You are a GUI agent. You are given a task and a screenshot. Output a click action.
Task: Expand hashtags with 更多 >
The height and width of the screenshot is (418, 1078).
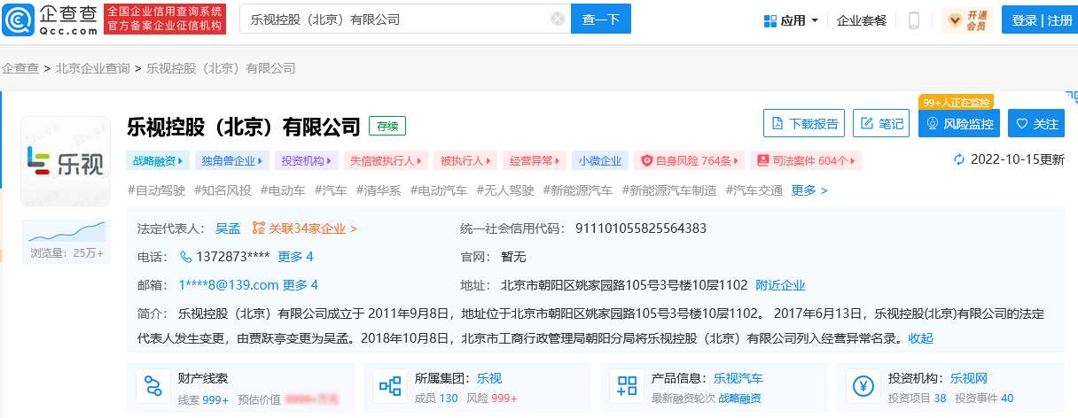pyautogui.click(x=809, y=190)
